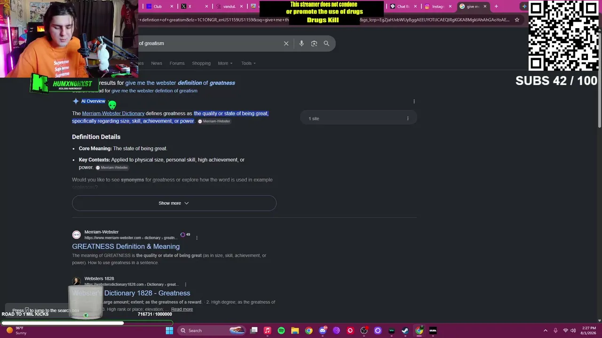Click the magnifier search submit icon
The width and height of the screenshot is (602, 338).
point(326,43)
